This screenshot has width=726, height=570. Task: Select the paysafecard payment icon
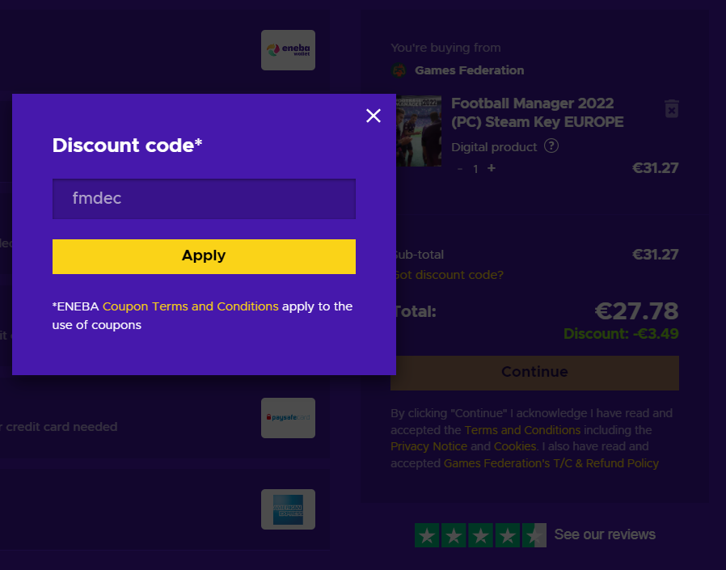tap(288, 418)
